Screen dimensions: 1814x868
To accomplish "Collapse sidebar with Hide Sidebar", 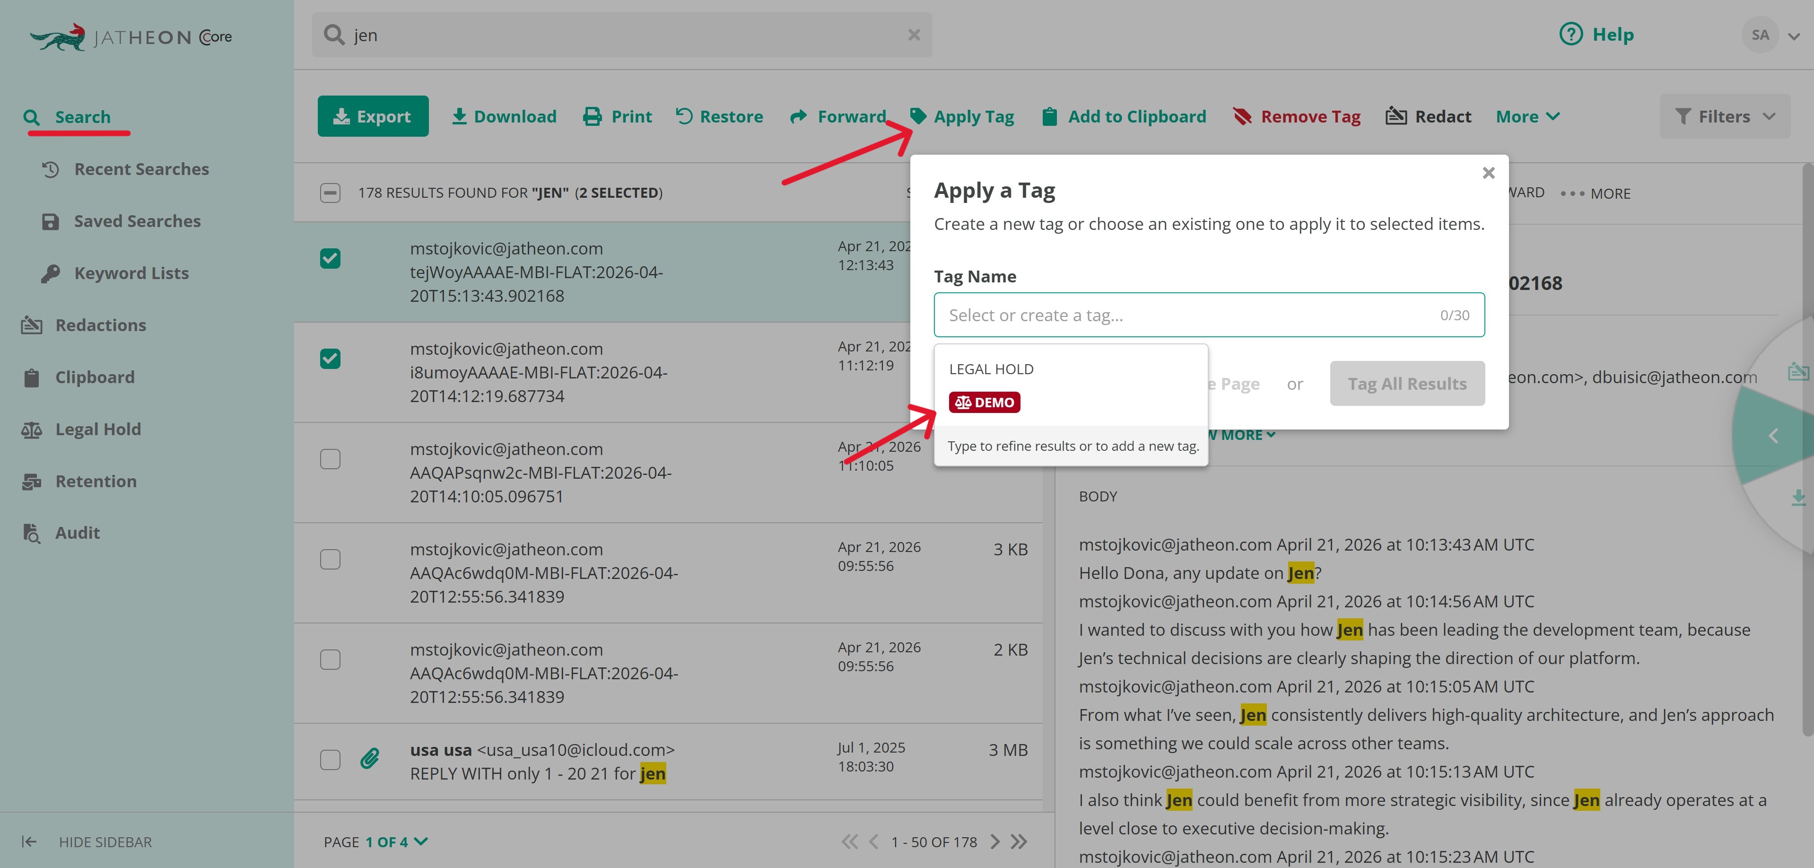I will (x=87, y=842).
